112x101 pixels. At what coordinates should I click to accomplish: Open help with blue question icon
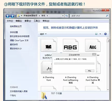click(106, 34)
